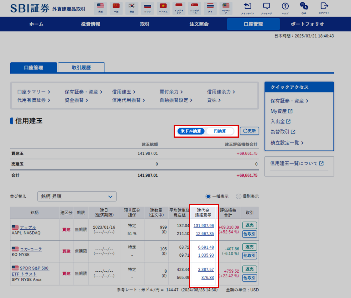Open the ヘルプ help icon
351x298 pixels.
pyautogui.click(x=285, y=8)
